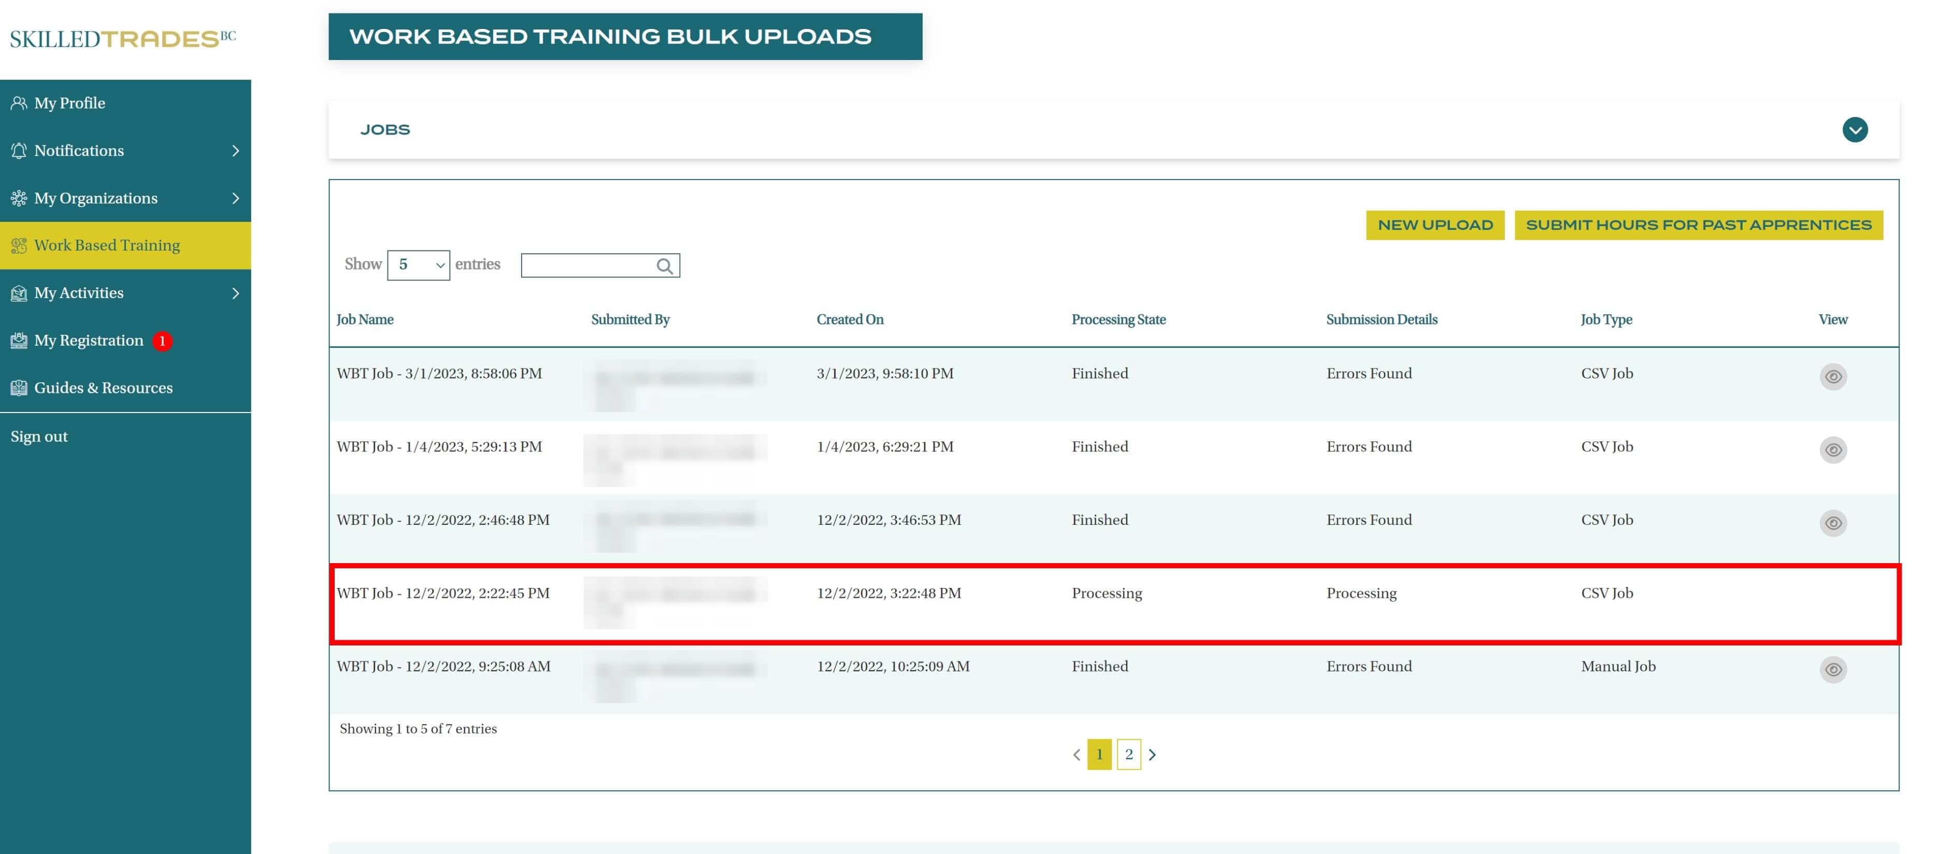Click the Guides & Resources book icon
Screen dimensions: 1953x854
pyautogui.click(x=19, y=388)
